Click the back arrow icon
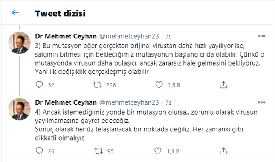 [15, 13]
